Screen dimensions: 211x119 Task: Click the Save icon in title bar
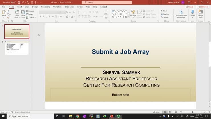(19, 2)
